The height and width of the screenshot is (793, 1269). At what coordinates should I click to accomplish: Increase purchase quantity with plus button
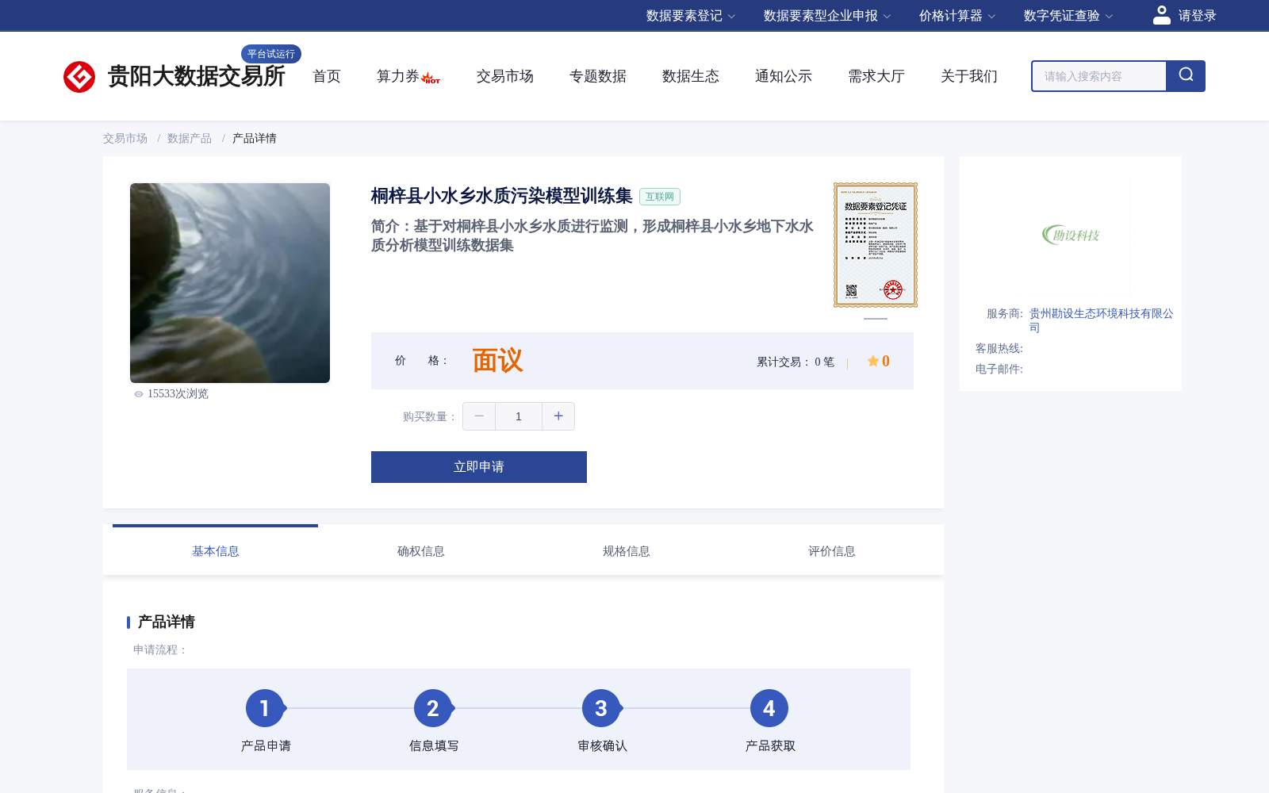coord(558,416)
